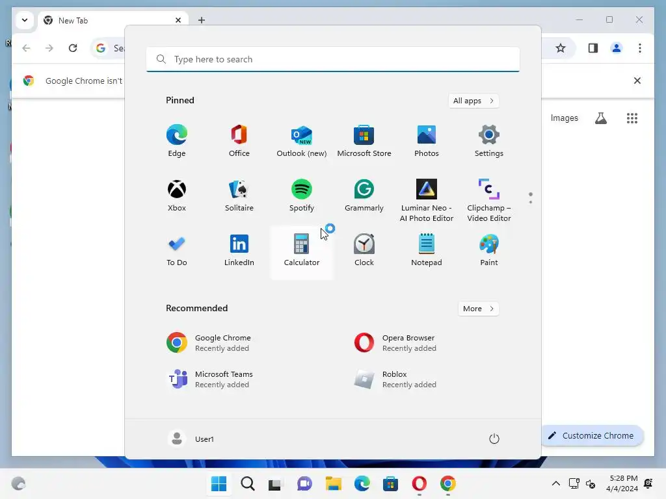Screen dimensions: 666x499
Task: Open Chrome profile avatar
Action: tap(617, 48)
